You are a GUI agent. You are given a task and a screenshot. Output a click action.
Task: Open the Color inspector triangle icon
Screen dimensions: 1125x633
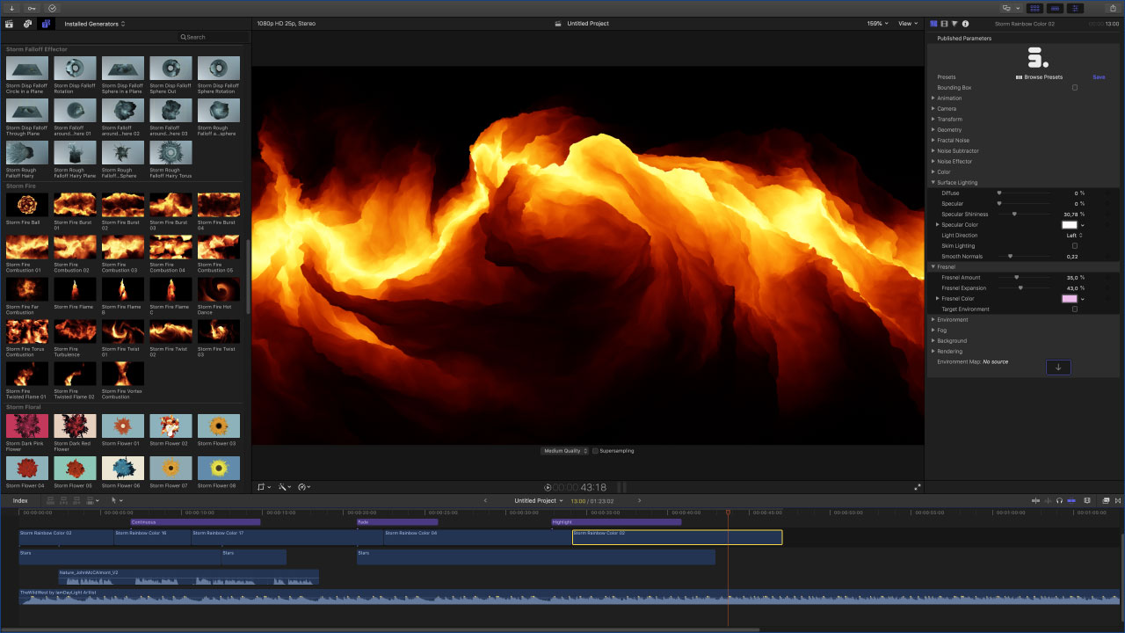click(954, 24)
